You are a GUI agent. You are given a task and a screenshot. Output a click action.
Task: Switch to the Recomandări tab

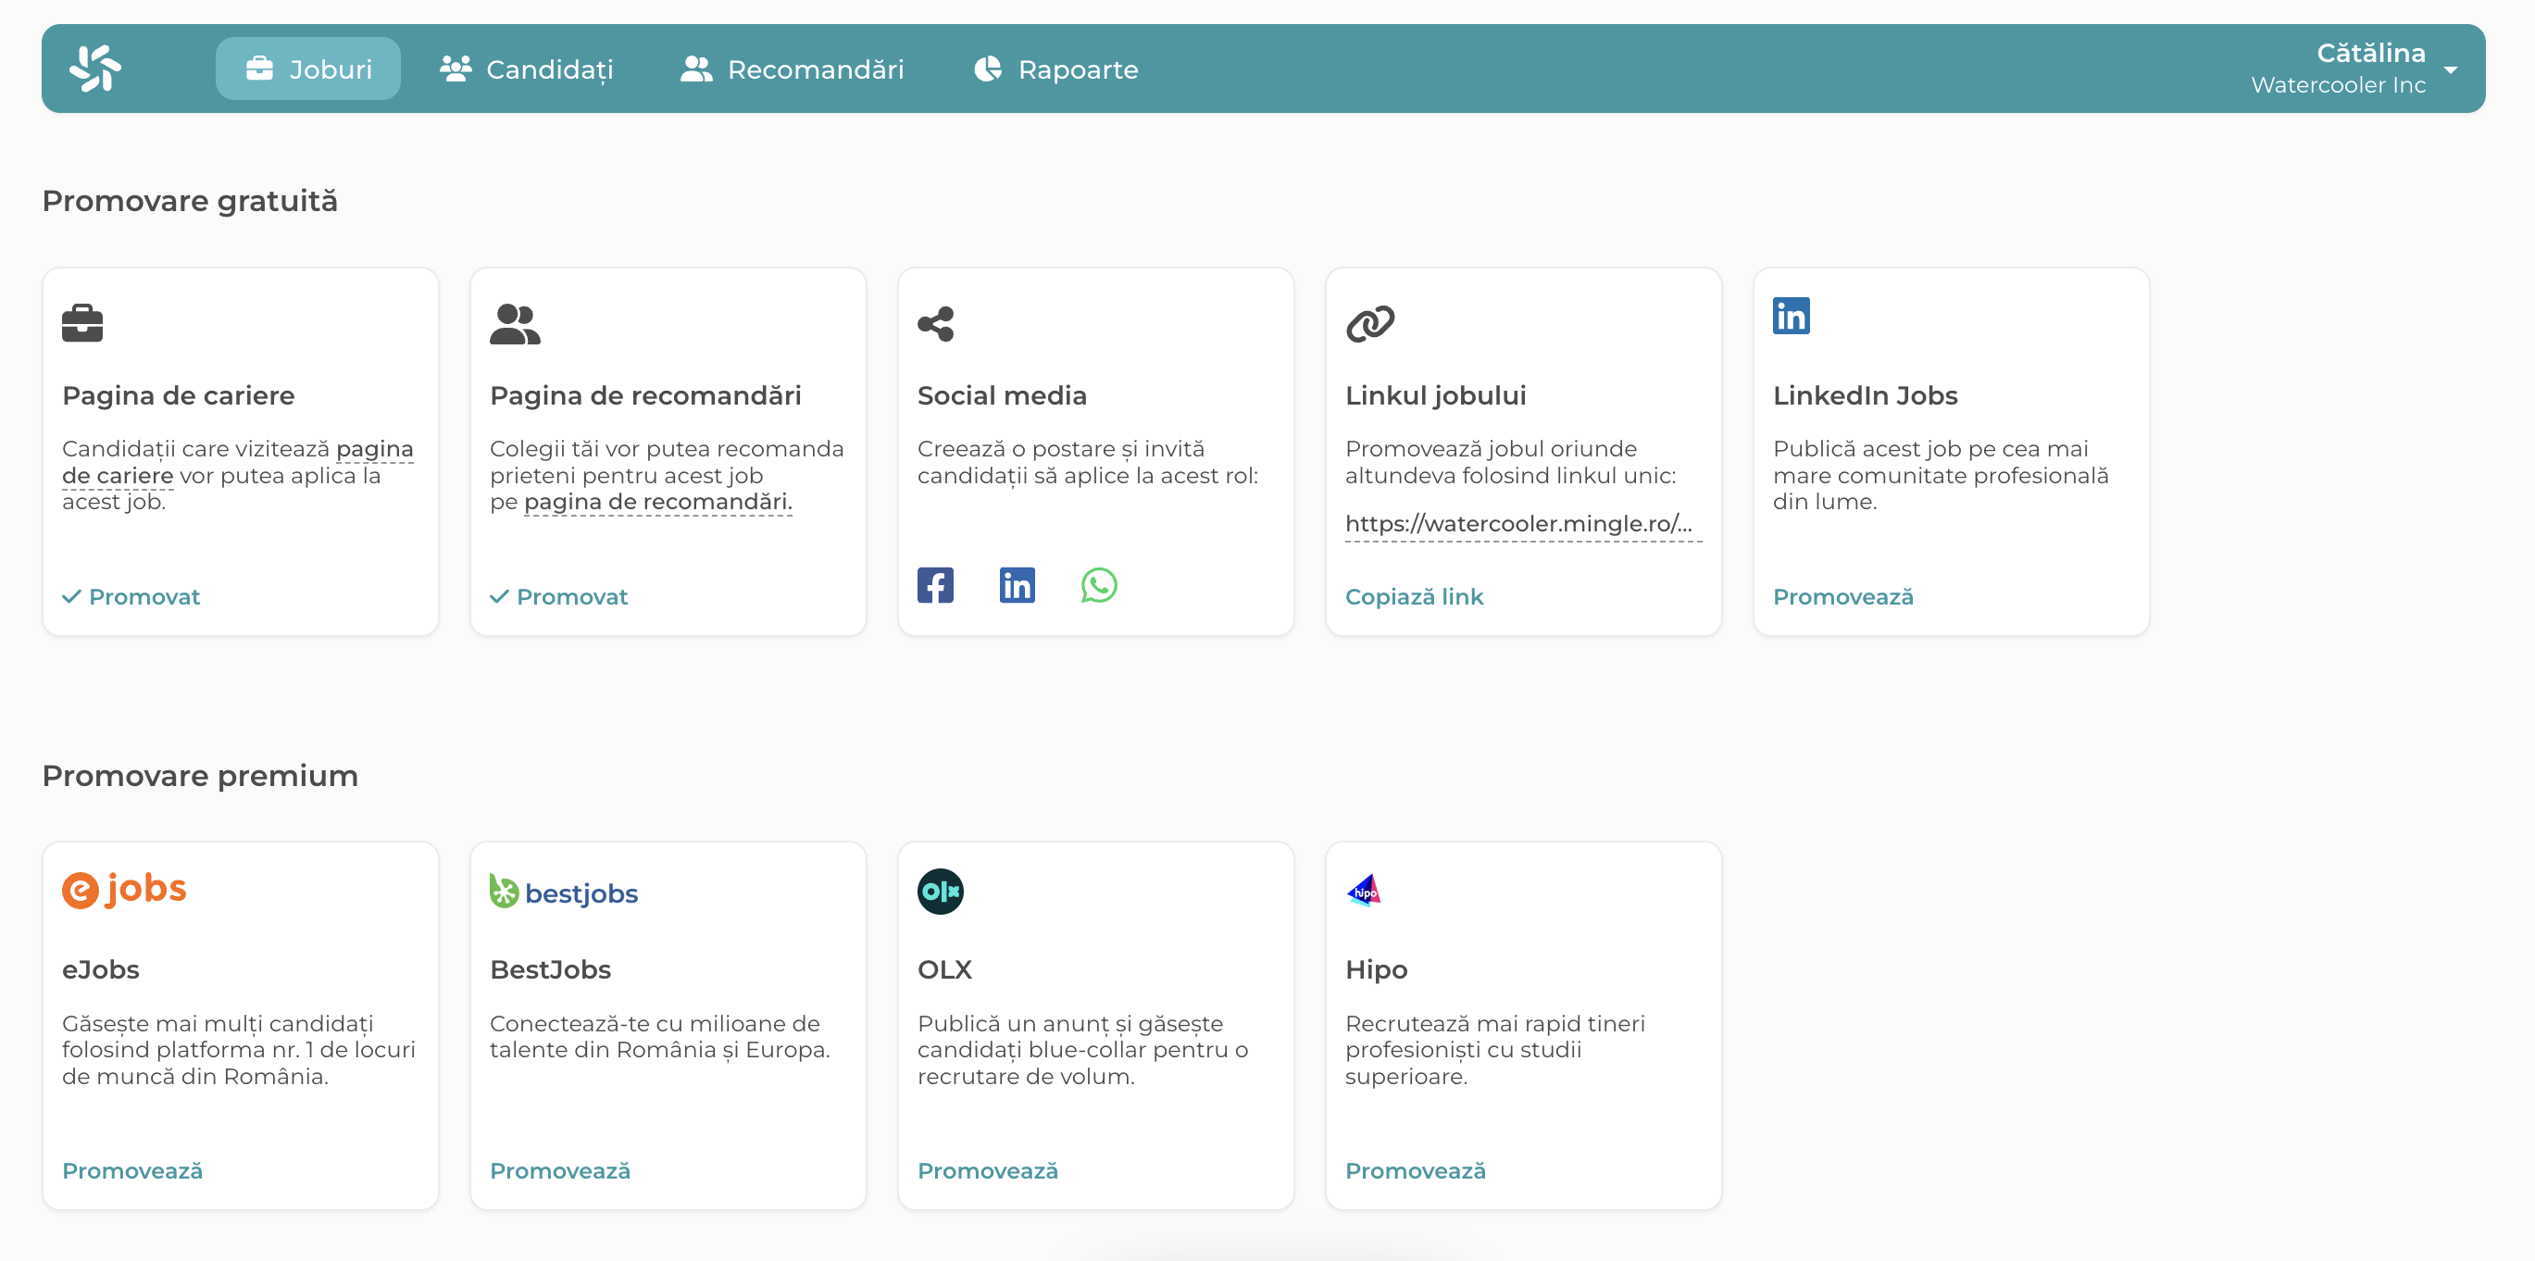tap(793, 69)
